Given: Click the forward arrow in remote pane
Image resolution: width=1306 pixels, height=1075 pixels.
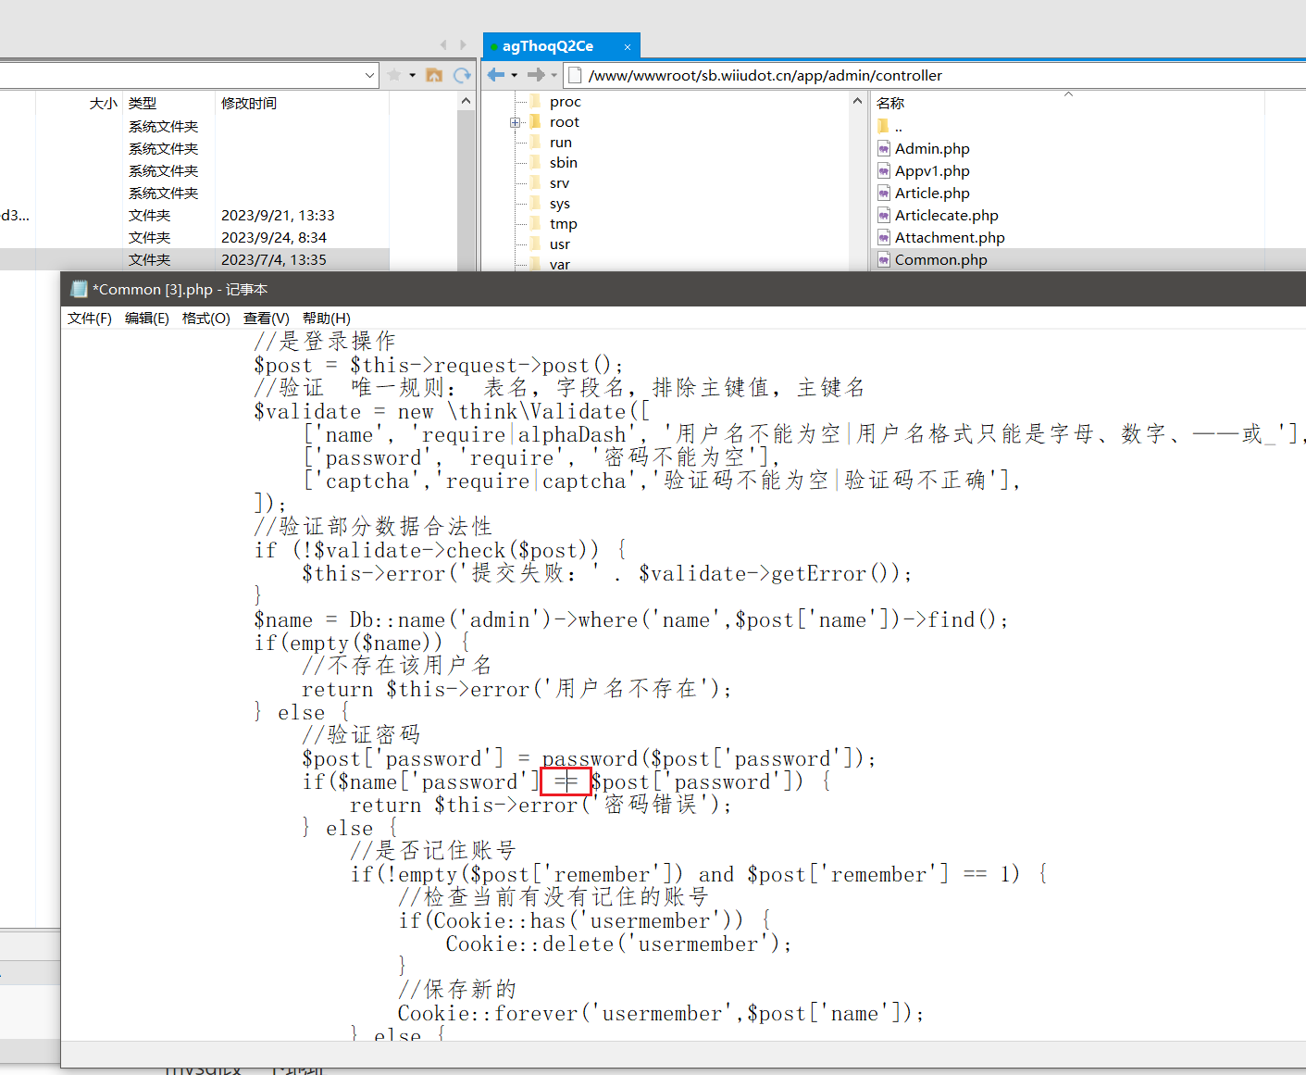Looking at the screenshot, I should coord(536,75).
